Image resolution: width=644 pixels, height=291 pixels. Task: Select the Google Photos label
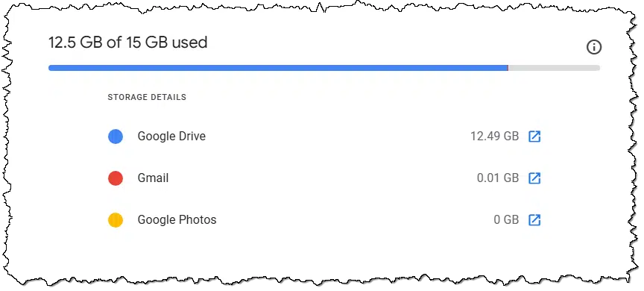click(177, 219)
